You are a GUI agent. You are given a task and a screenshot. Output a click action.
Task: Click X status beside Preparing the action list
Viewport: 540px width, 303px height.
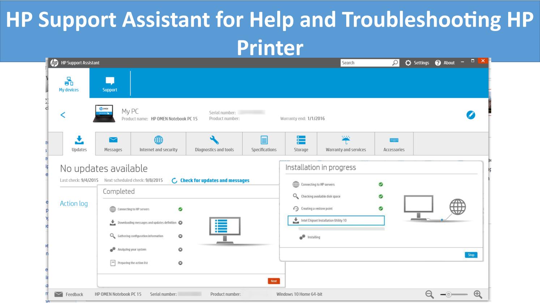(180, 263)
